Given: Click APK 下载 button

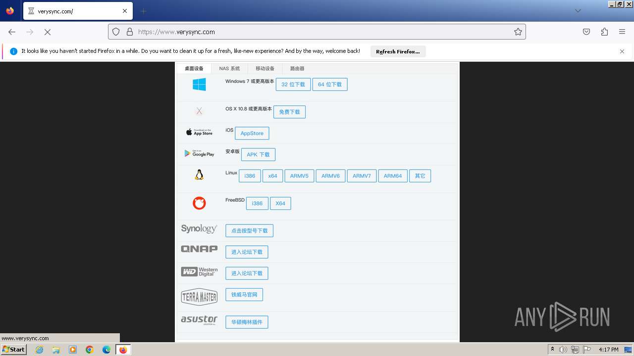Looking at the screenshot, I should tap(258, 155).
